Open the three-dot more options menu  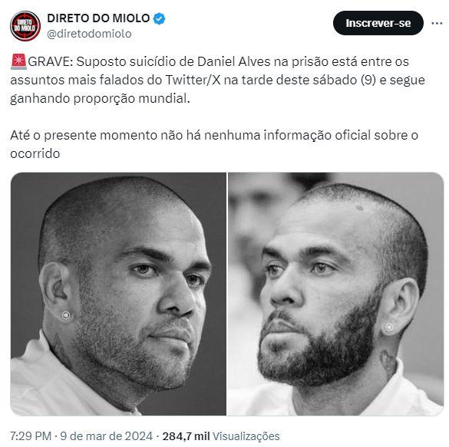pos(437,23)
